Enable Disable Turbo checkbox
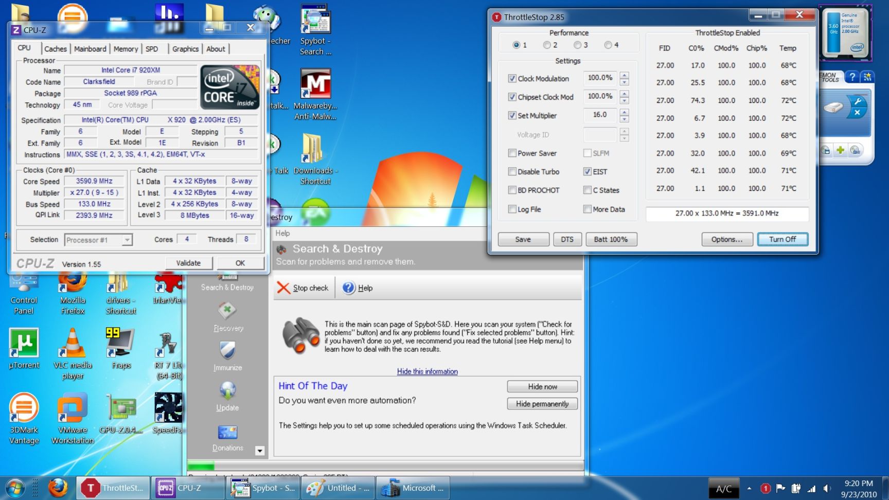 (512, 171)
